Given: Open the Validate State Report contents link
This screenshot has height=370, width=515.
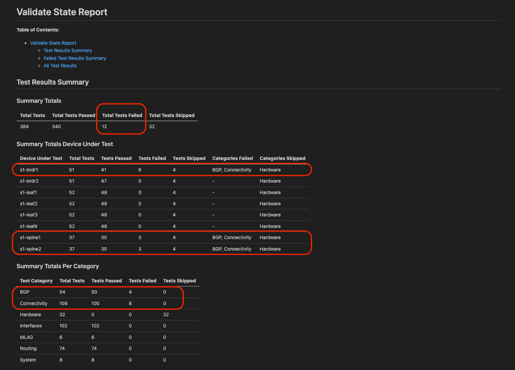Looking at the screenshot, I should point(53,43).
